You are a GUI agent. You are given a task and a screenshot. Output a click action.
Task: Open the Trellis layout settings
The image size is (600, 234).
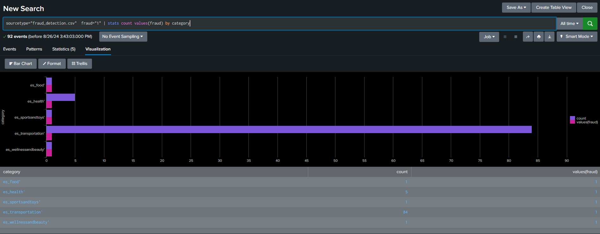pos(79,64)
